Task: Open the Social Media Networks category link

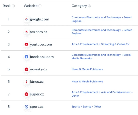Action: tap(101, 57)
